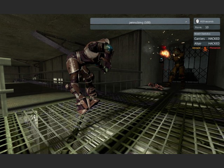Click the amogan killer name
224x168 pixels.
tap(196, 48)
